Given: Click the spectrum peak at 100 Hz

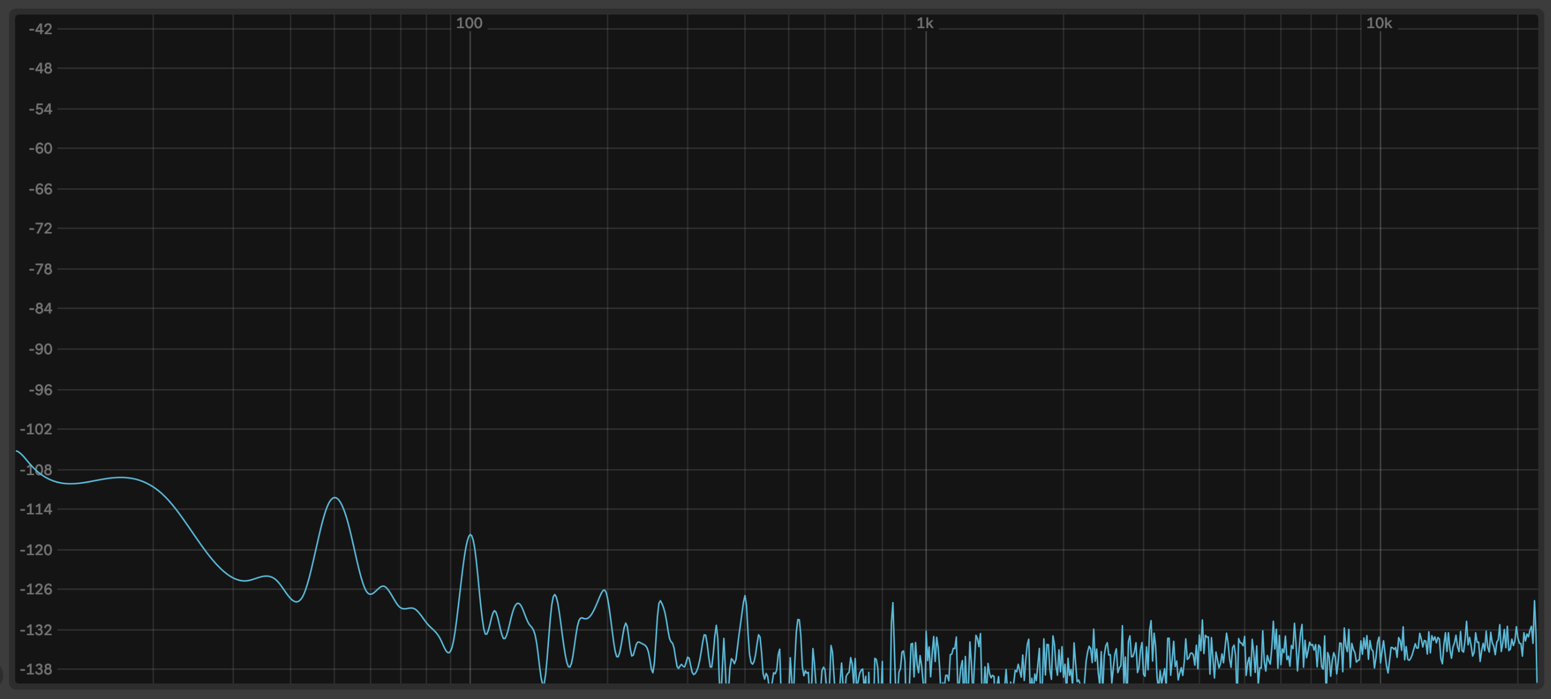Looking at the screenshot, I should click(470, 535).
